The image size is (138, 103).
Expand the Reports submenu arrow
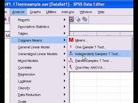65,20
